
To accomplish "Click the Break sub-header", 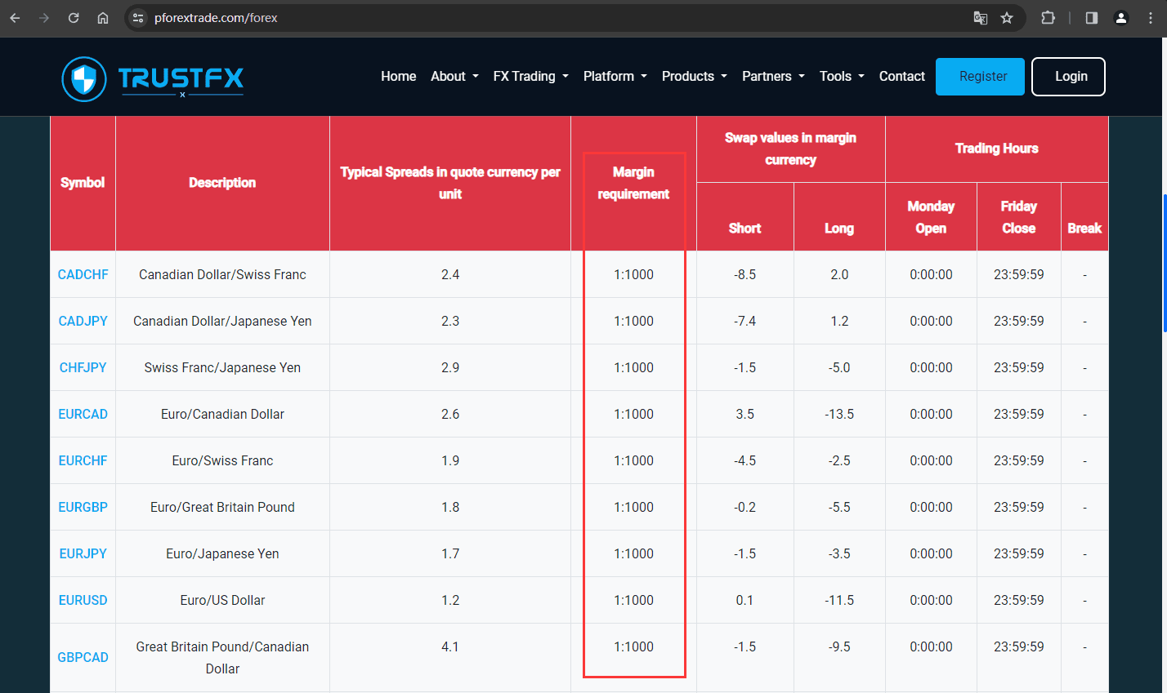I will pos(1084,217).
